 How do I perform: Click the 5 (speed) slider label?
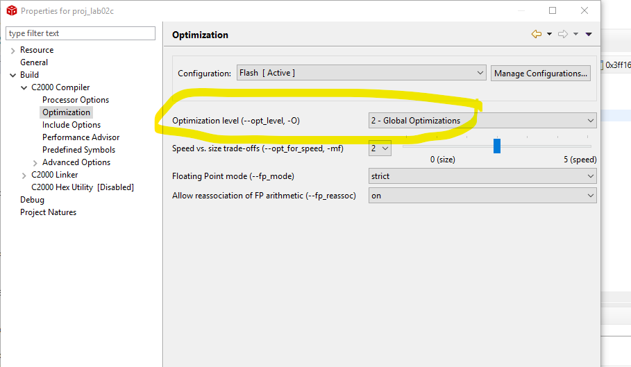click(580, 160)
